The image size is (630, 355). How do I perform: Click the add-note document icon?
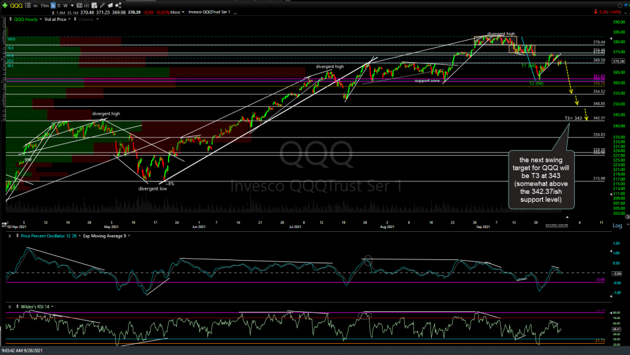[x=94, y=6]
